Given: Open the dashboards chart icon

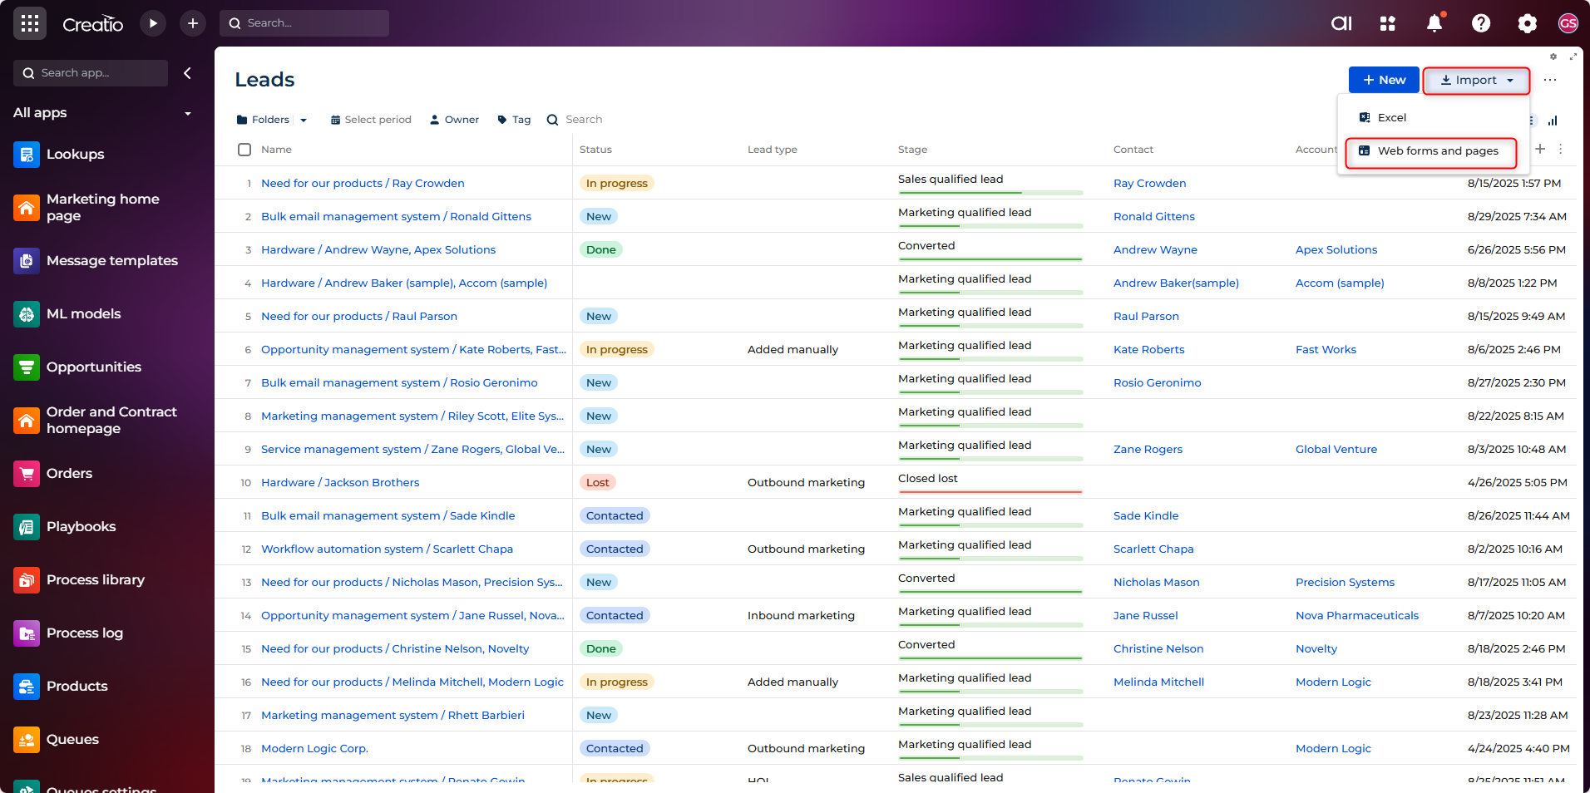Looking at the screenshot, I should pyautogui.click(x=1552, y=120).
